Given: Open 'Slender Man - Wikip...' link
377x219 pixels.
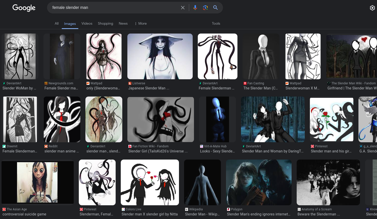Looking at the screenshot, I should pyautogui.click(x=203, y=214).
